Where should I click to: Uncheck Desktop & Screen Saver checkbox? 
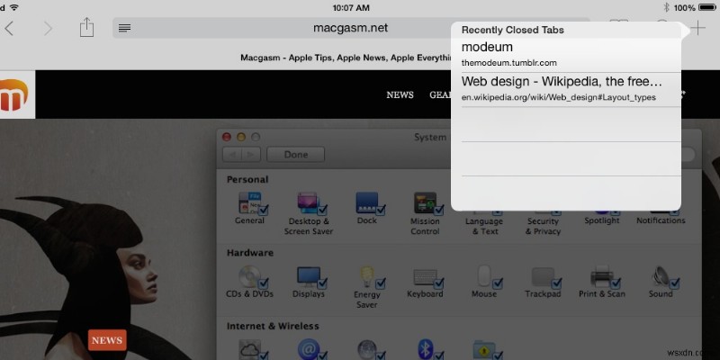[x=322, y=211]
